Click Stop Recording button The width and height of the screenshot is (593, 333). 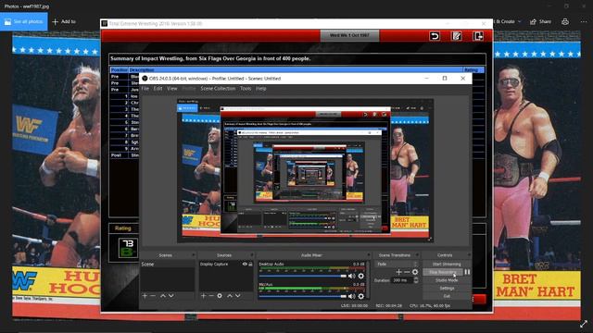443,272
